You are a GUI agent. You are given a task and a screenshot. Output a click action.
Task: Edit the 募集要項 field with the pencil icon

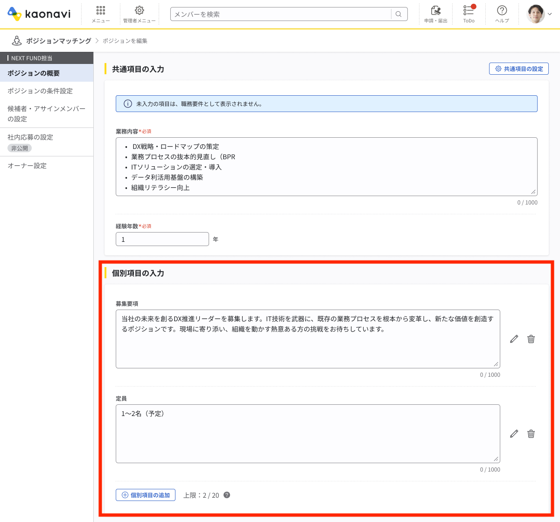514,339
